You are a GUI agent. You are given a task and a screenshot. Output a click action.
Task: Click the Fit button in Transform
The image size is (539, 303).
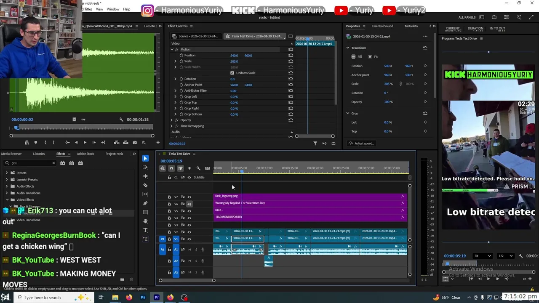click(373, 57)
